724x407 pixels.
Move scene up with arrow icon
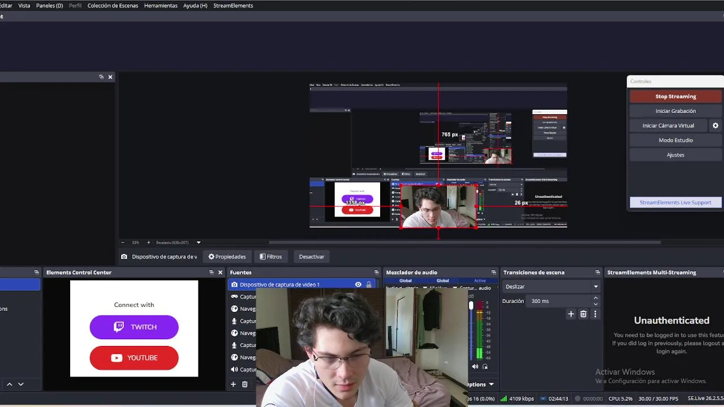[x=9, y=384]
